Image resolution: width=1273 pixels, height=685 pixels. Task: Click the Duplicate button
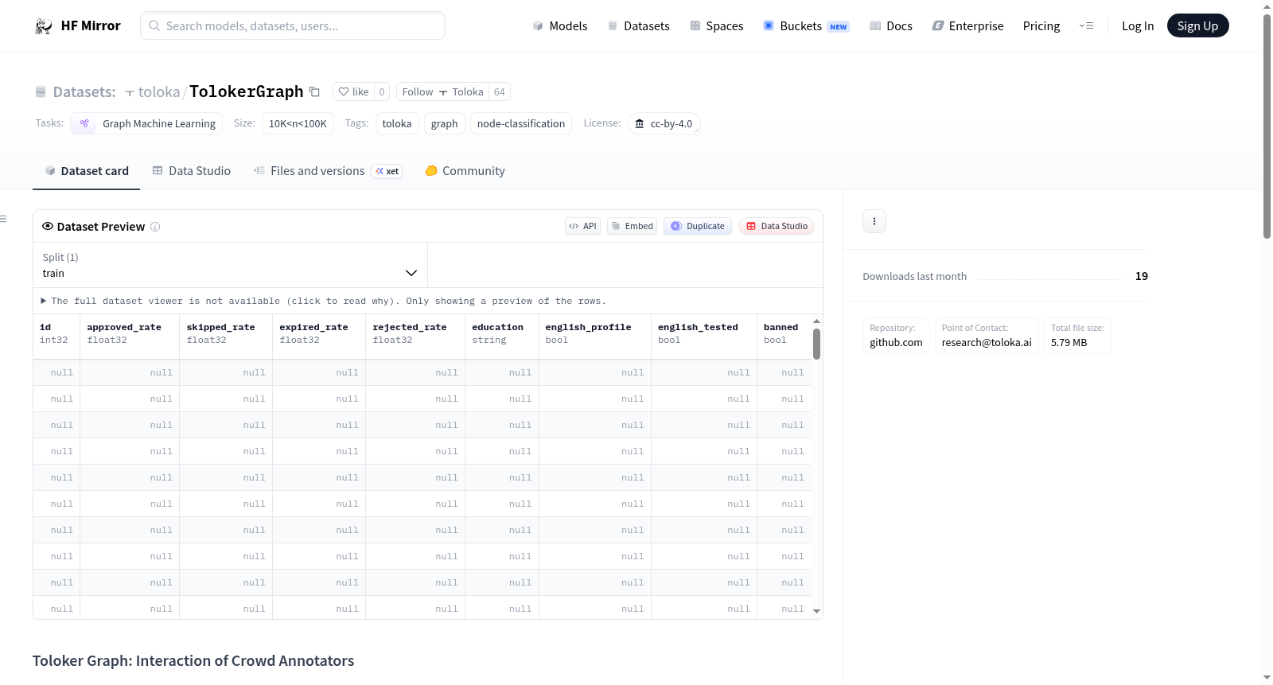point(698,226)
